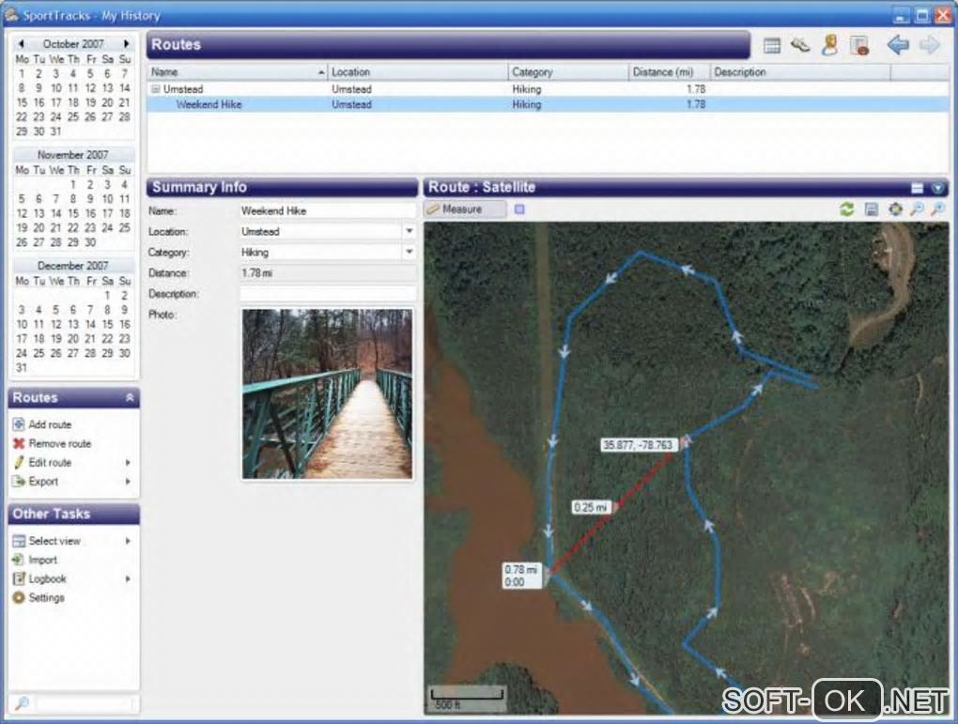Click Add route
Viewport: 958px width, 724px height.
pos(50,424)
